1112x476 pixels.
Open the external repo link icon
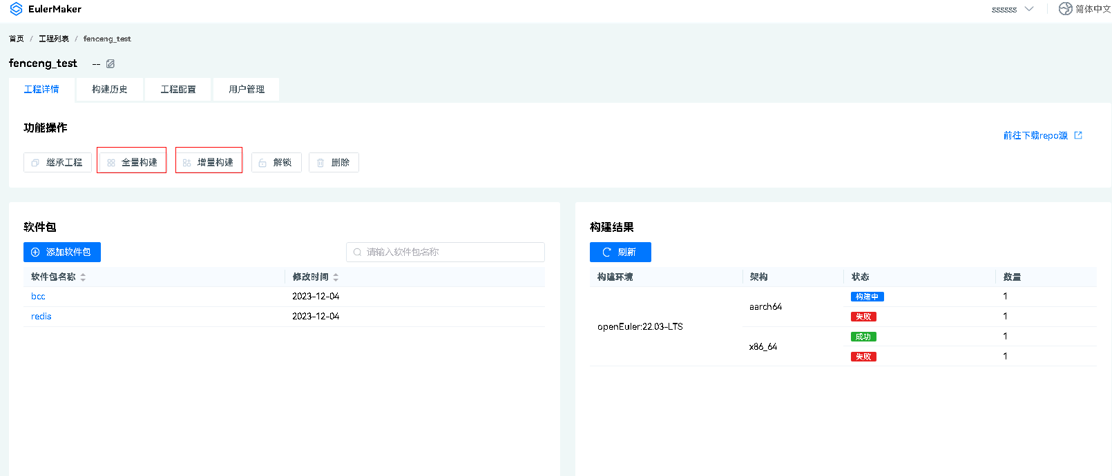[1078, 135]
